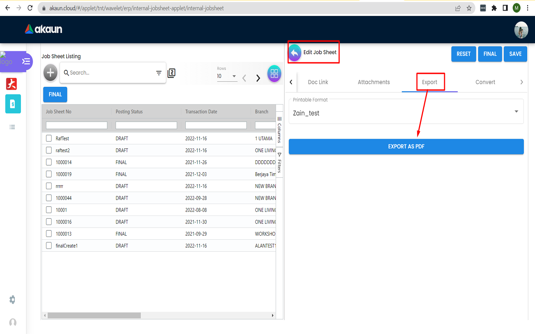Click the horizontal scrollbar under the table

tap(94, 315)
